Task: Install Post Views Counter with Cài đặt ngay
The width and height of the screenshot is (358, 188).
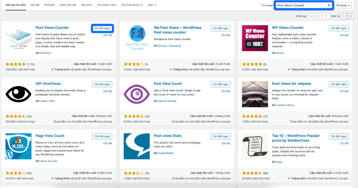Action: (102, 28)
